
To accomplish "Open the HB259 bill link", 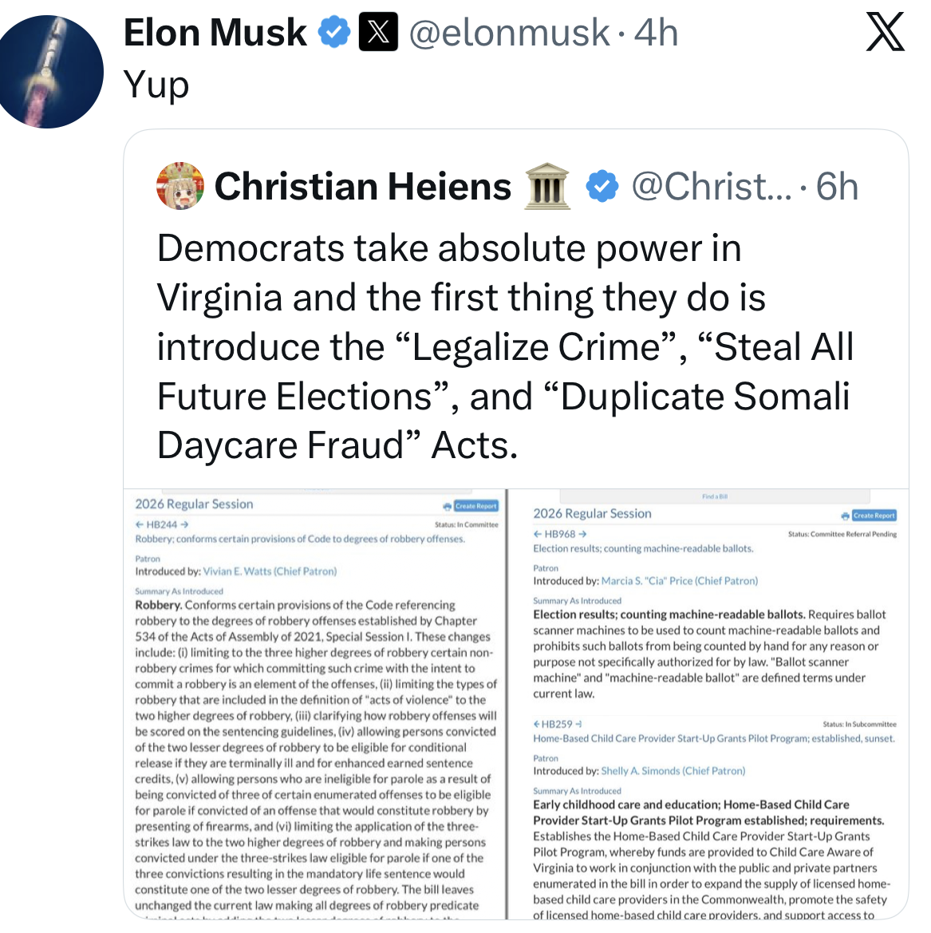I will 557,724.
